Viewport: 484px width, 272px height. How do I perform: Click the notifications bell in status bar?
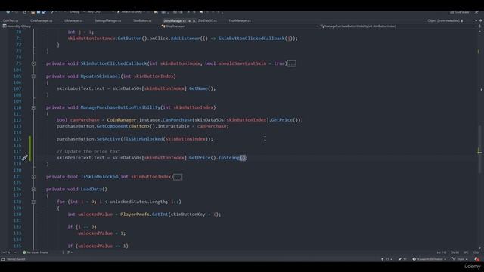[477, 259]
